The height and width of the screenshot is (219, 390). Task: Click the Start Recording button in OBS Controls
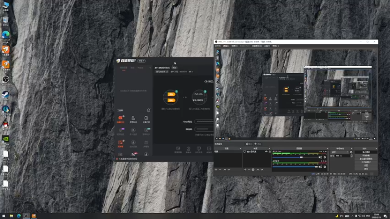click(x=366, y=155)
